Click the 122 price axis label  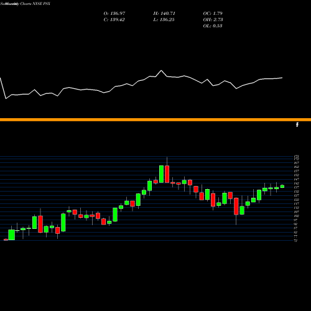point(297,200)
